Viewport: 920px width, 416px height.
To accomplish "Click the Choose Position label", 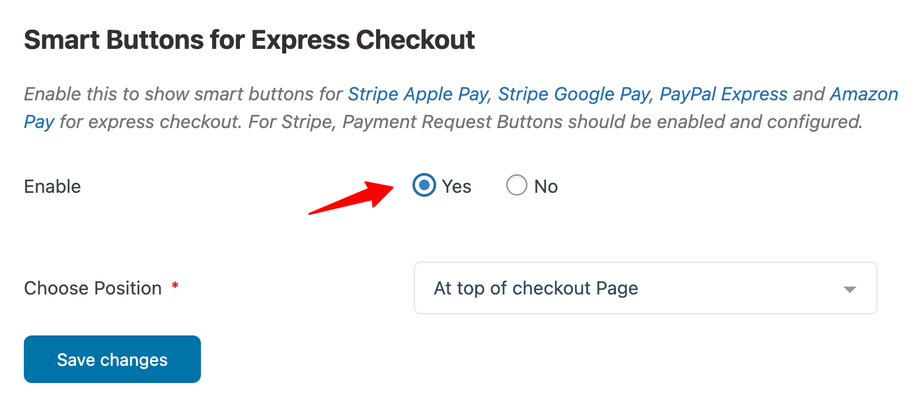I will coord(93,288).
